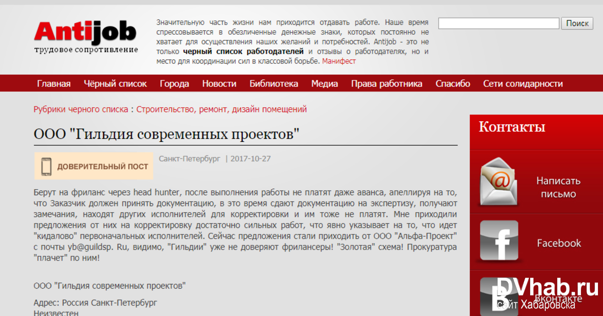Open the email envelope icon
This screenshot has width=603, height=316.
coord(497,181)
